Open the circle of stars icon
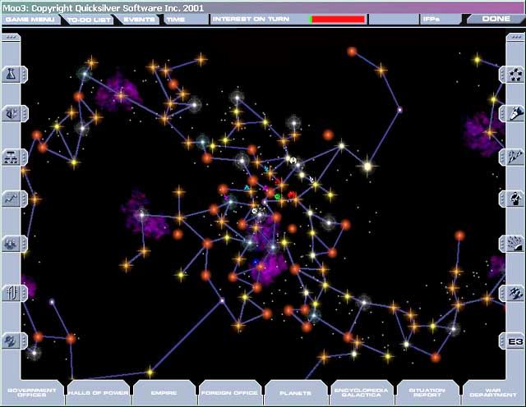526x407 pixels. pos(515,75)
